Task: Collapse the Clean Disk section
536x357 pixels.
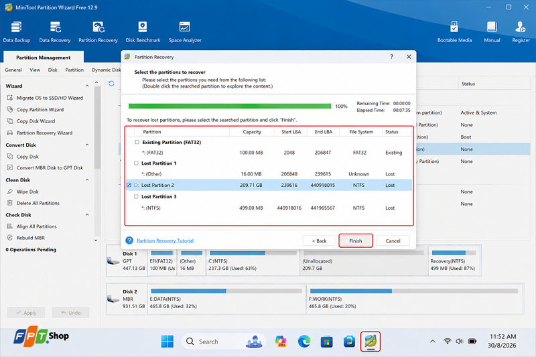Action: click(87, 180)
